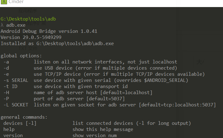Screen dimensions: 223x138
Task: Click the Android Debug Bridge version line
Action: (x=49, y=31)
